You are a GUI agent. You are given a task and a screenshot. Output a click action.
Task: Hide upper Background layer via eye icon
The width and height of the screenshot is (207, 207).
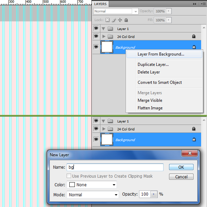96,47
